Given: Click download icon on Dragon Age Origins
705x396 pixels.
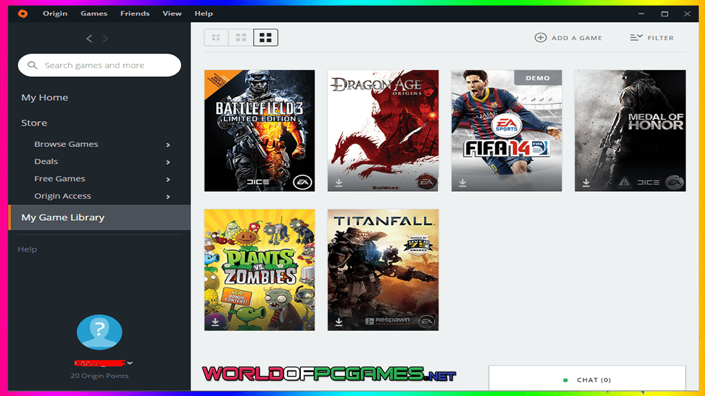Looking at the screenshot, I should 339,183.
